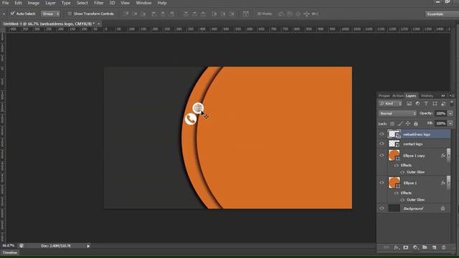Image resolution: width=459 pixels, height=258 pixels.
Task: Filter layers by shape layers icon
Action: point(435,103)
